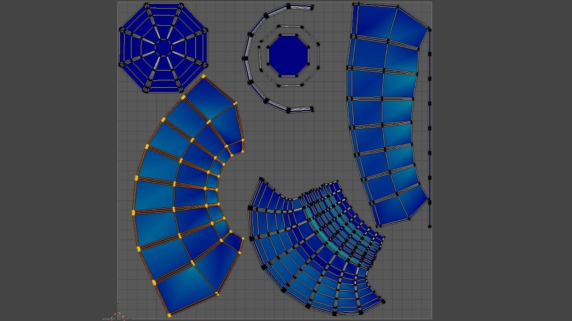The image size is (572, 321).
Task: Select bottommost yellow vertex of orange-outlined island
Action: [x=169, y=315]
